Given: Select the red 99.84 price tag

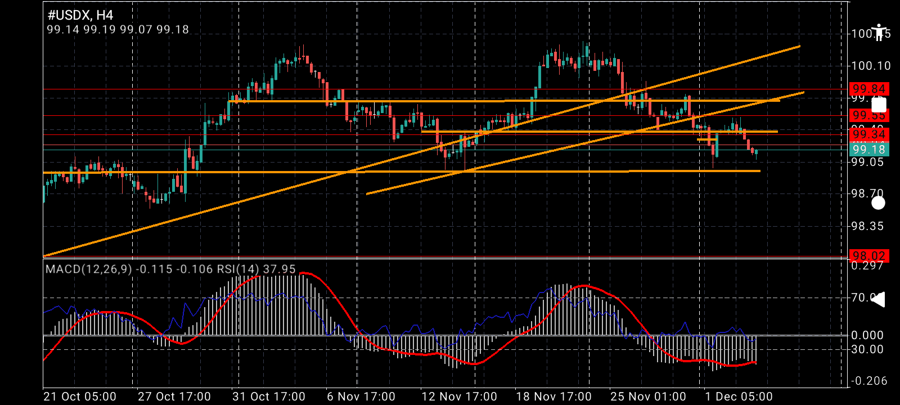Looking at the screenshot, I should pos(869,89).
